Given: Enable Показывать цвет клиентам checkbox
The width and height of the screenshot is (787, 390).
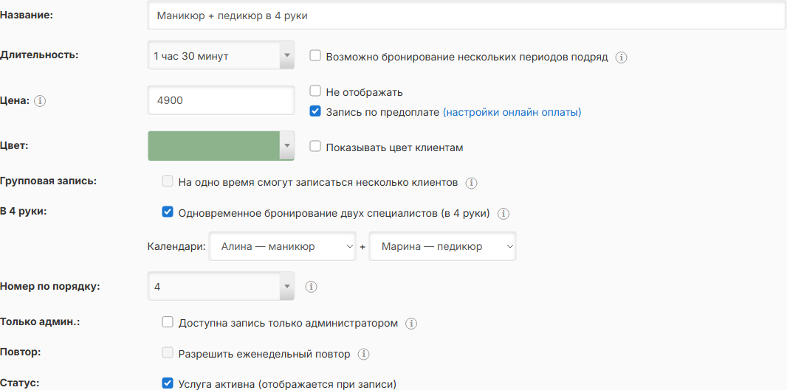Looking at the screenshot, I should pos(315,147).
